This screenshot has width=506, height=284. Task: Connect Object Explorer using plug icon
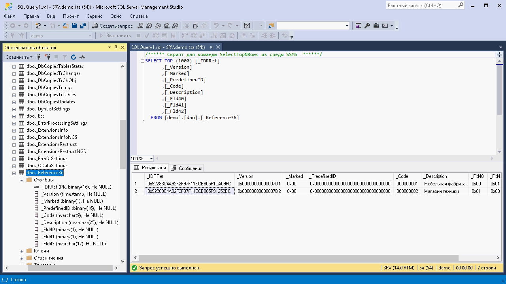pos(39,57)
